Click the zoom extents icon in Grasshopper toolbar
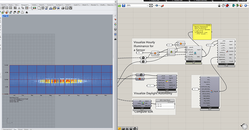The width and height of the screenshot is (249, 130). 151,5
